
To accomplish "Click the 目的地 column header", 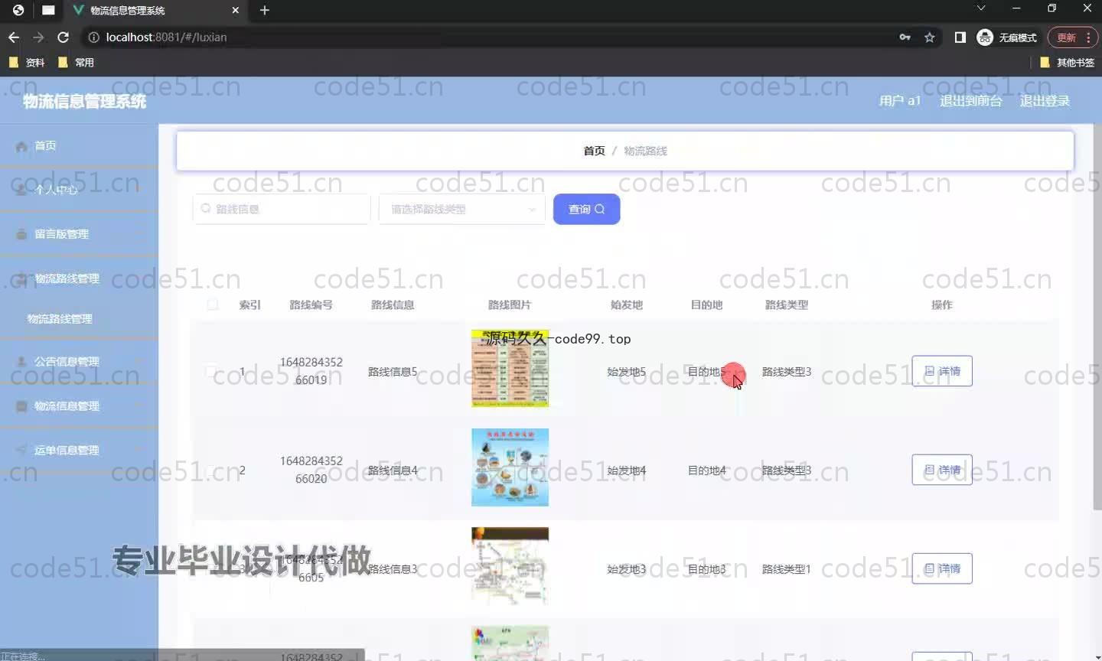I will coord(706,304).
